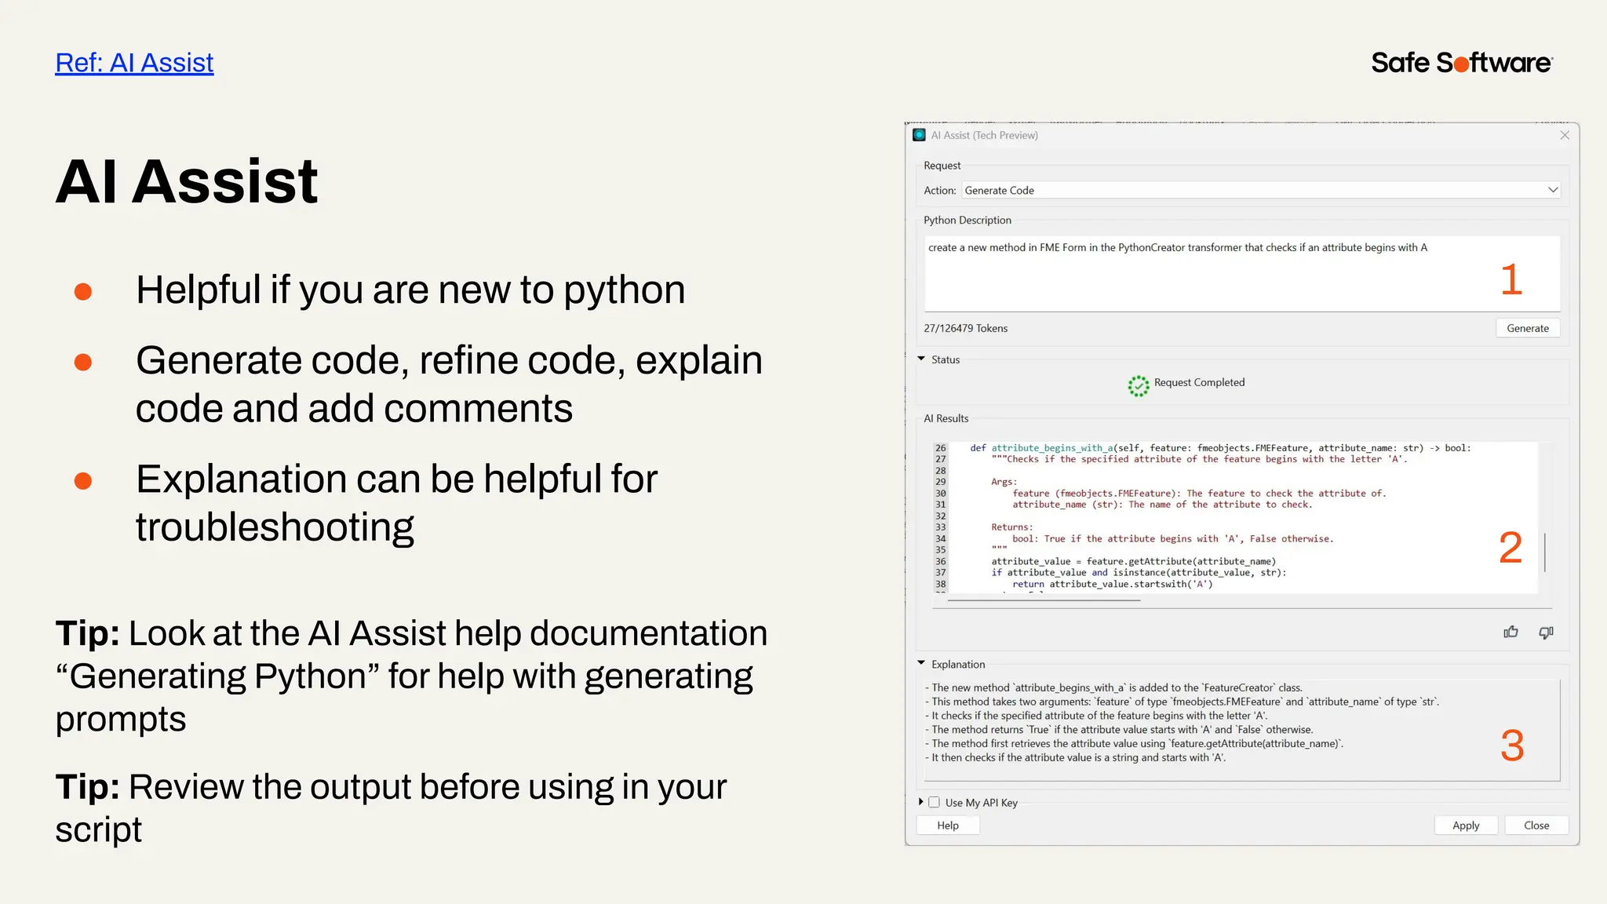Click the 'AI Assist (Tech Preview)' window title
This screenshot has height=904, width=1607.
[x=984, y=136]
